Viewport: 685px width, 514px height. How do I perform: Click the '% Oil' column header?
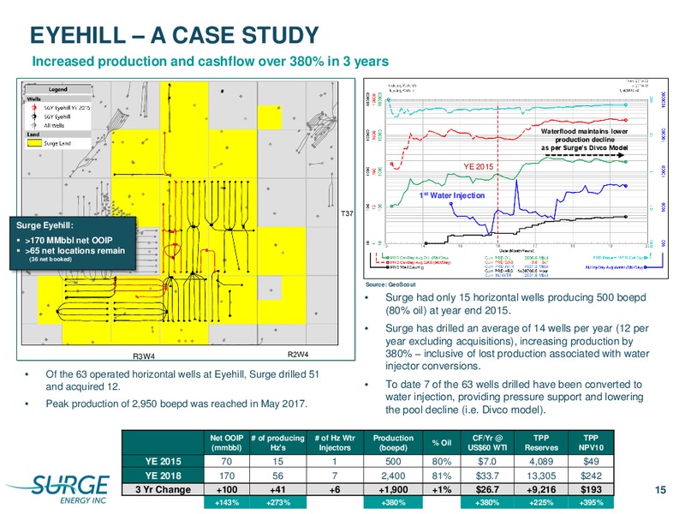441,443
